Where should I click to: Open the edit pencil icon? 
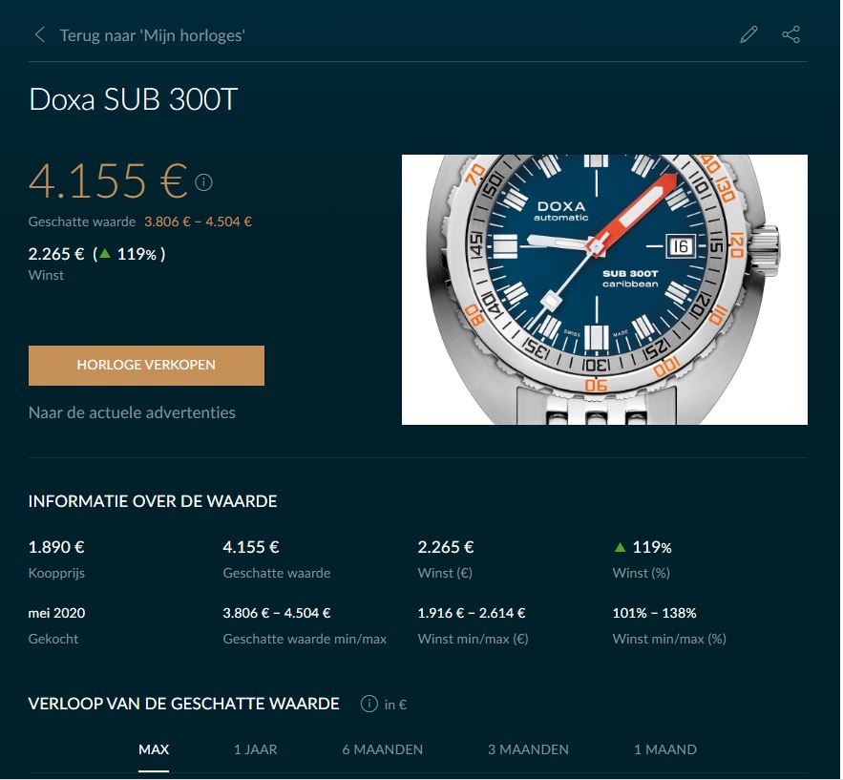coord(748,34)
